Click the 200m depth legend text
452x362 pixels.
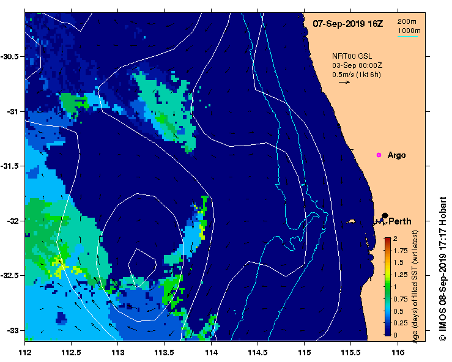tap(407, 21)
